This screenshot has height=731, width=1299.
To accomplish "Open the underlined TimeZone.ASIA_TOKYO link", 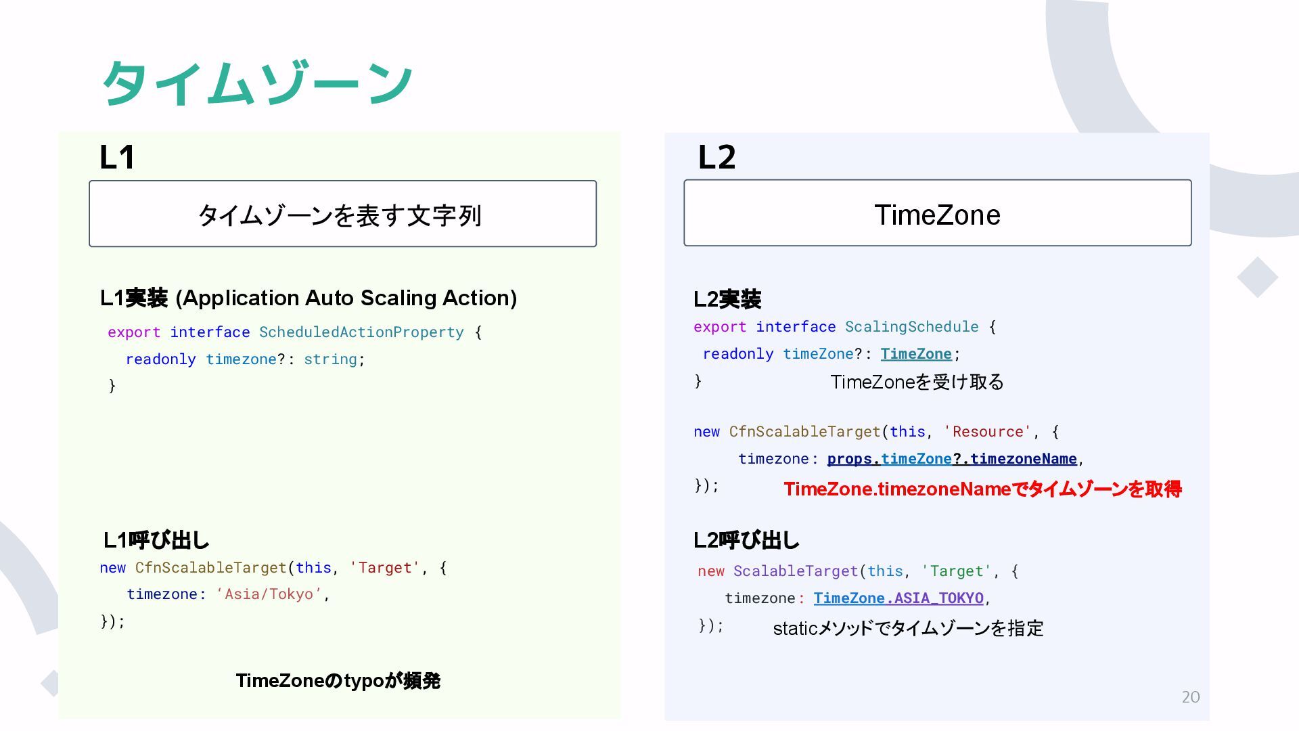I will click(898, 598).
